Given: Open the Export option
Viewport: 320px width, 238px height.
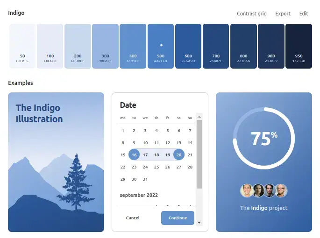Looking at the screenshot, I should [283, 14].
